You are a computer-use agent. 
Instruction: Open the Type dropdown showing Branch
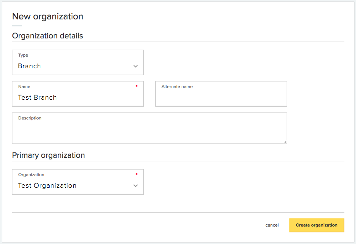[x=78, y=62]
